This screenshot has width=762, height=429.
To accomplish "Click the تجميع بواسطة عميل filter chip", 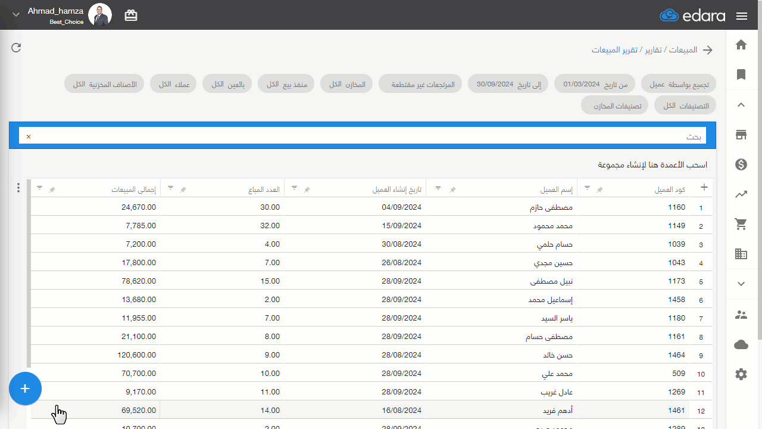I will 679,84.
